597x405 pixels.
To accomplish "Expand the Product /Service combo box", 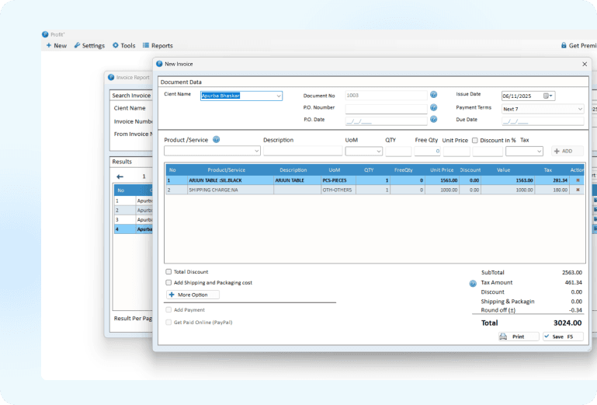I will click(x=256, y=151).
